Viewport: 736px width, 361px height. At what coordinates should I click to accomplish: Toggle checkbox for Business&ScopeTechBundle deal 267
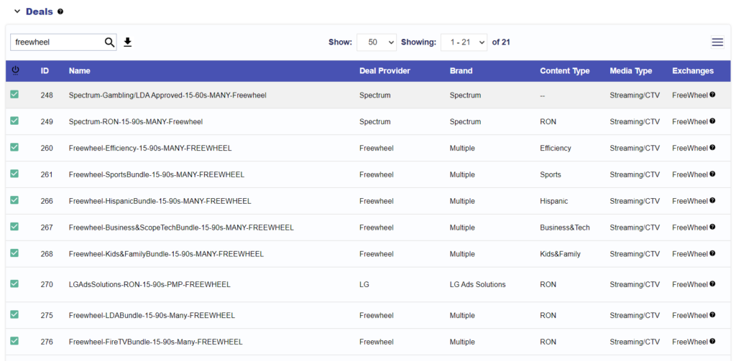(14, 227)
